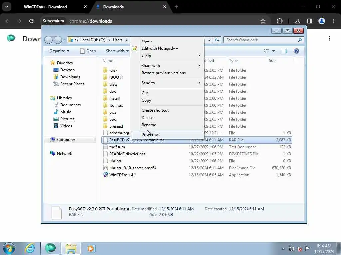
Task: Select the [BOOT] folder
Action: pyautogui.click(x=113, y=77)
